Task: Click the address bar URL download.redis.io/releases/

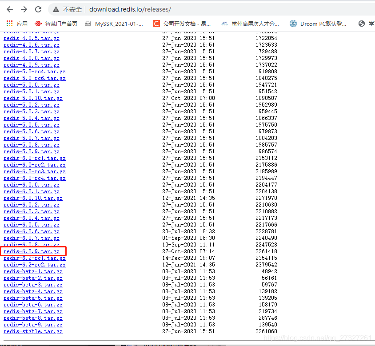Action: [130, 9]
